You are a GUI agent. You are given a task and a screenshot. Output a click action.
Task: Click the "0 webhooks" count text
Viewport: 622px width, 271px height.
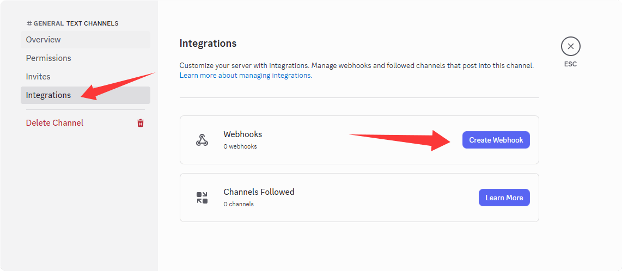tap(240, 146)
